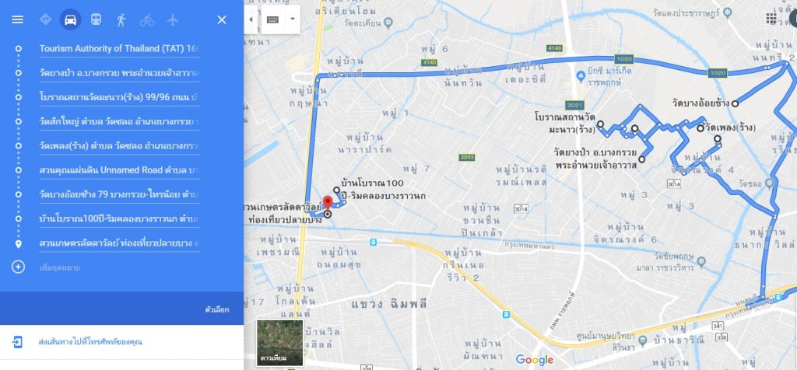Open the hamburger main menu
Viewport: 797px width, 370px height.
click(17, 19)
